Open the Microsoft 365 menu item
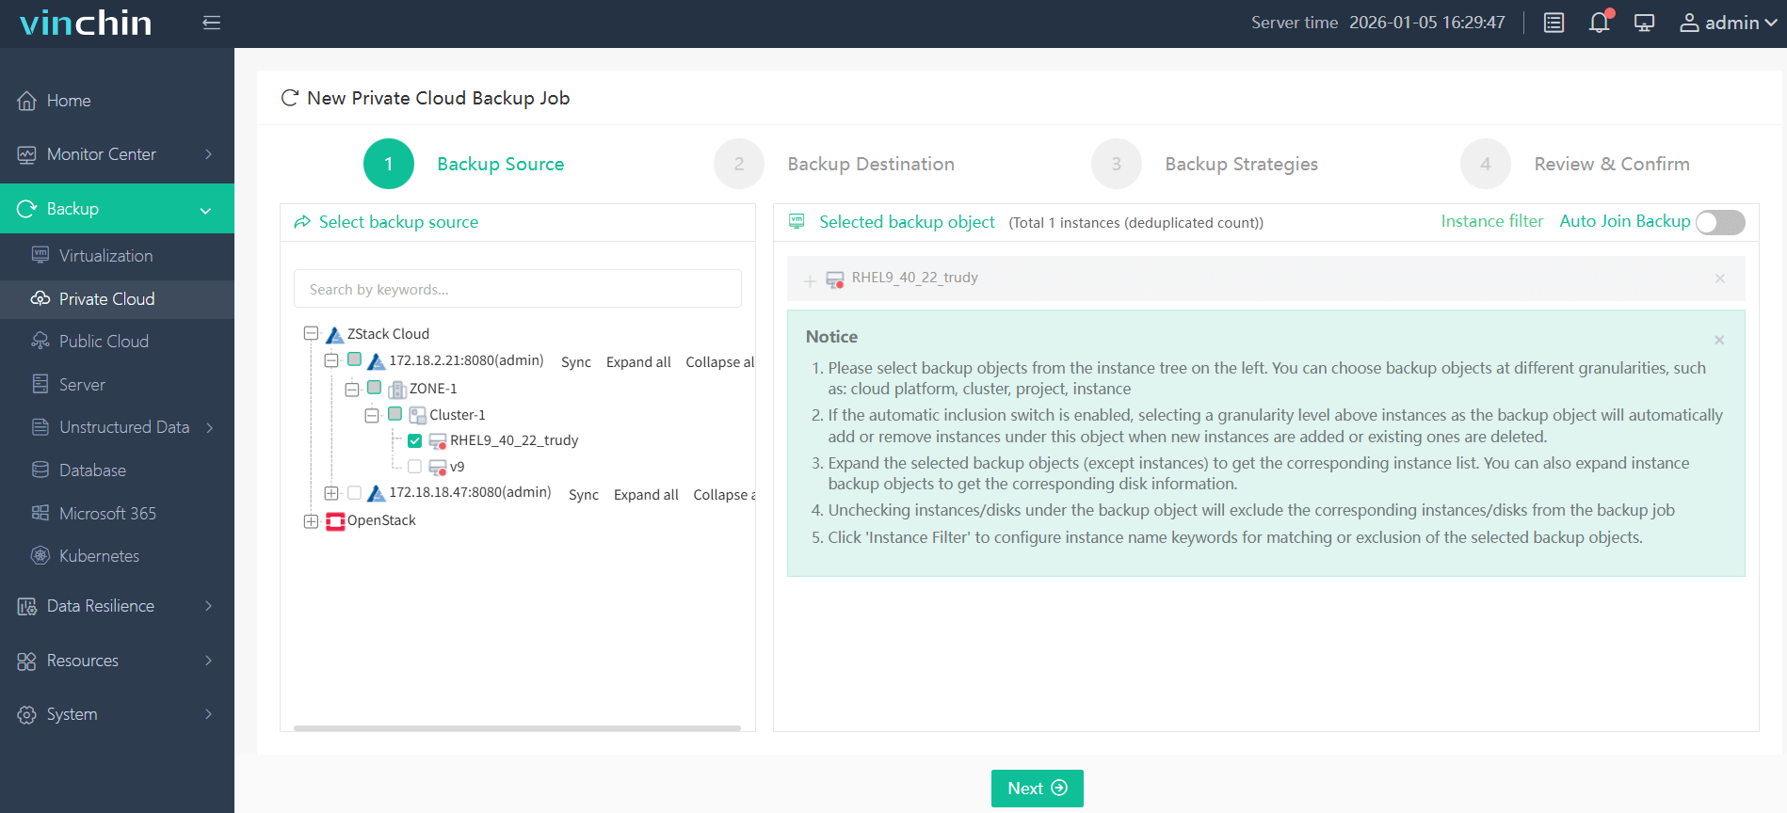 (x=117, y=514)
